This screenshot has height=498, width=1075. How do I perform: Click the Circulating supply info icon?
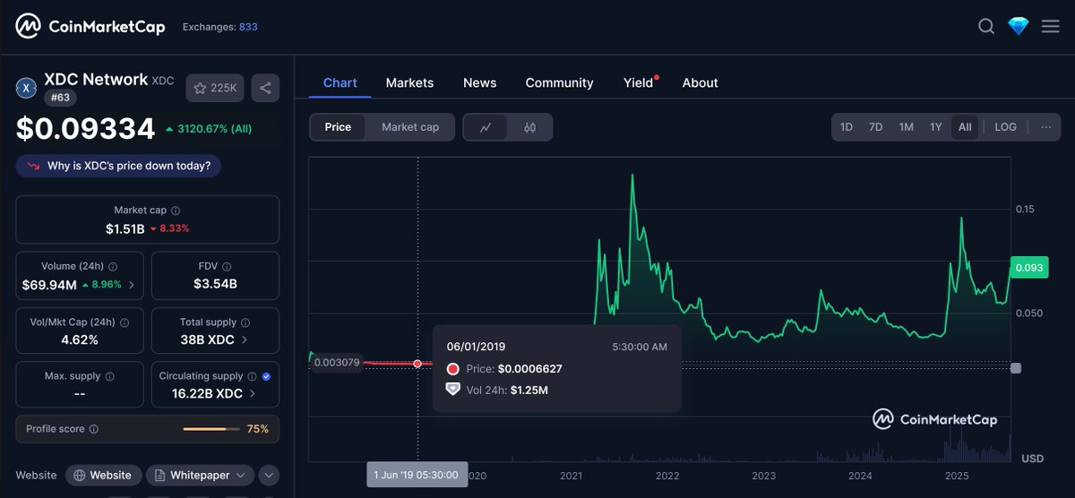point(252,377)
